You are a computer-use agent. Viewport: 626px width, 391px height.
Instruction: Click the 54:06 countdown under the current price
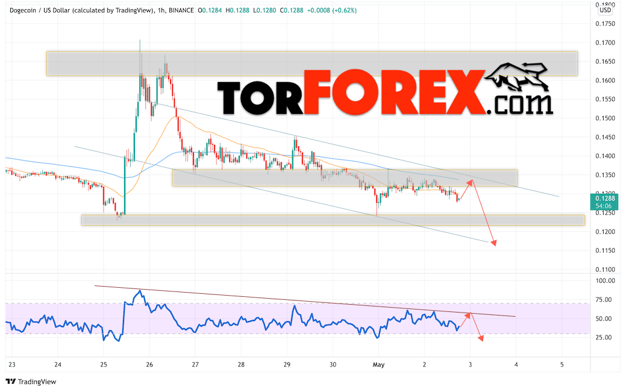[x=604, y=206]
